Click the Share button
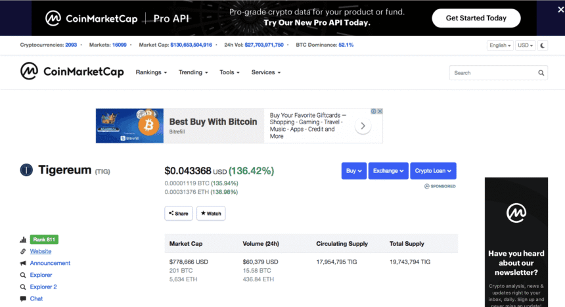 (179, 214)
